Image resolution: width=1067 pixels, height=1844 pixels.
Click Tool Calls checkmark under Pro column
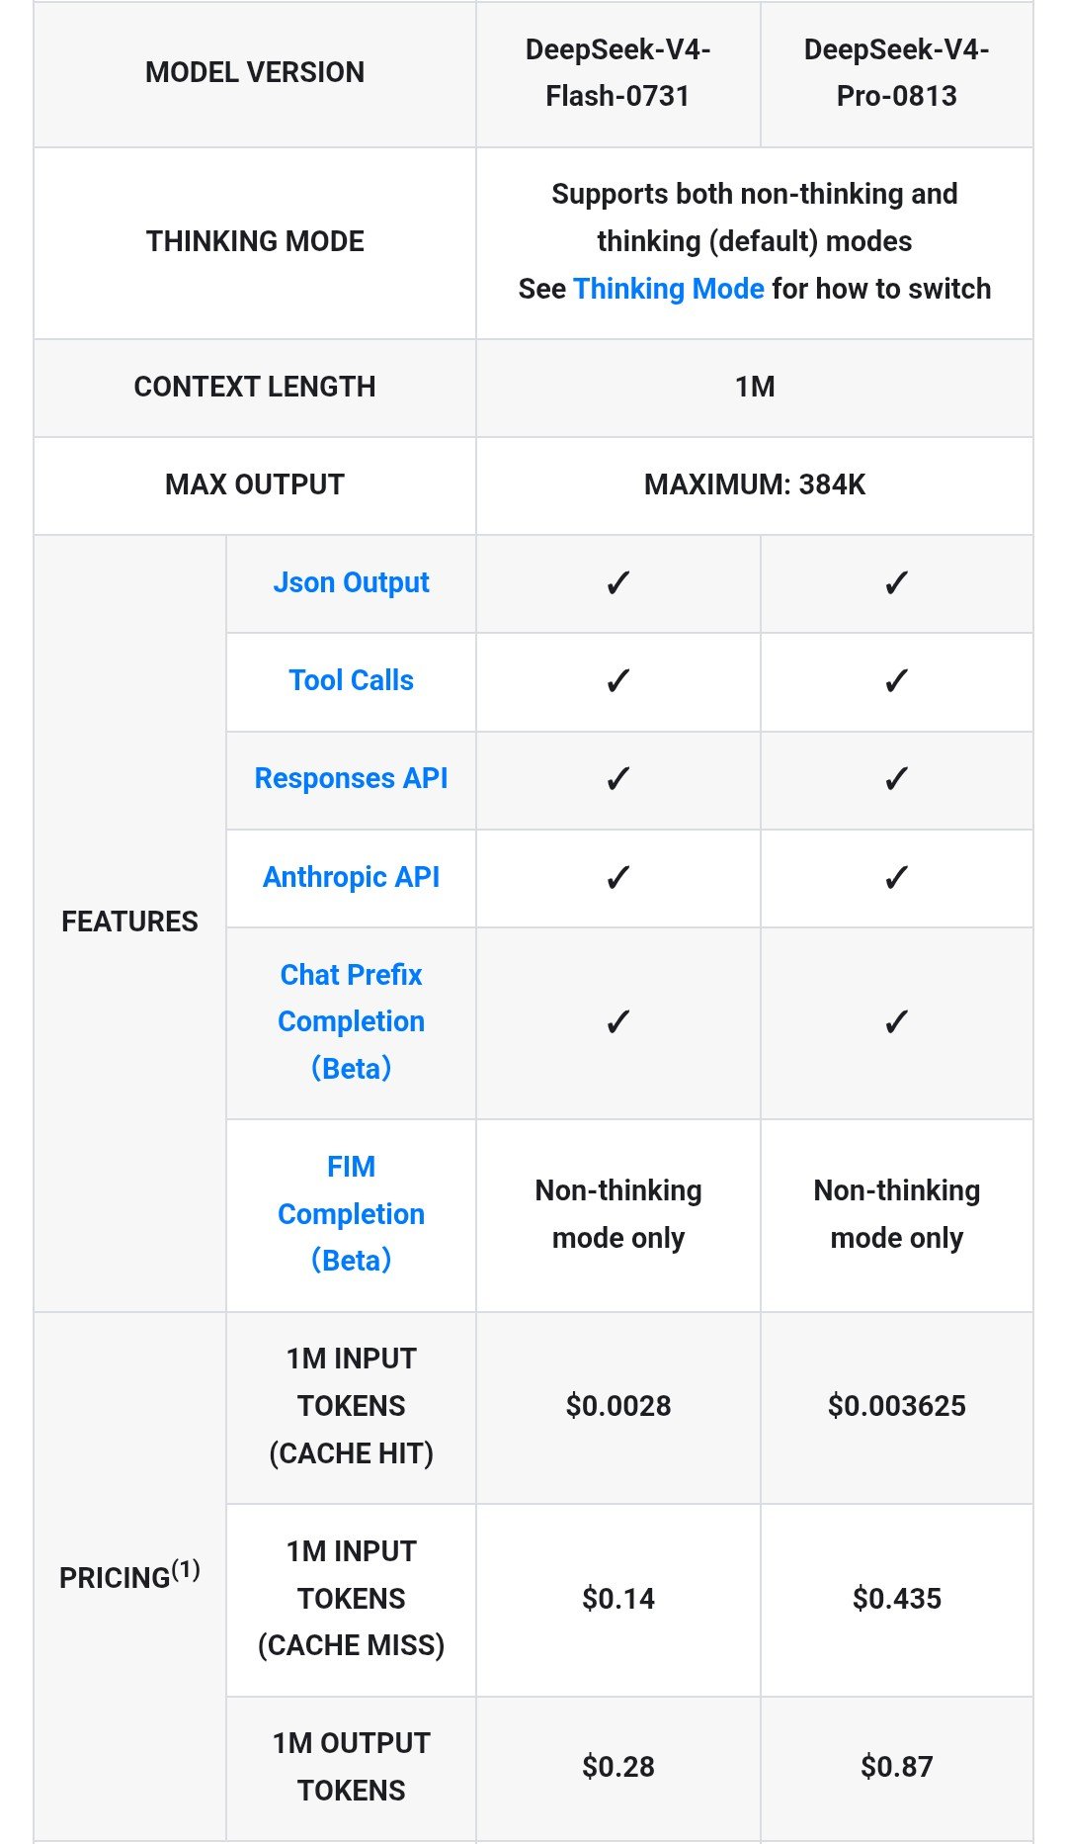coord(897,681)
